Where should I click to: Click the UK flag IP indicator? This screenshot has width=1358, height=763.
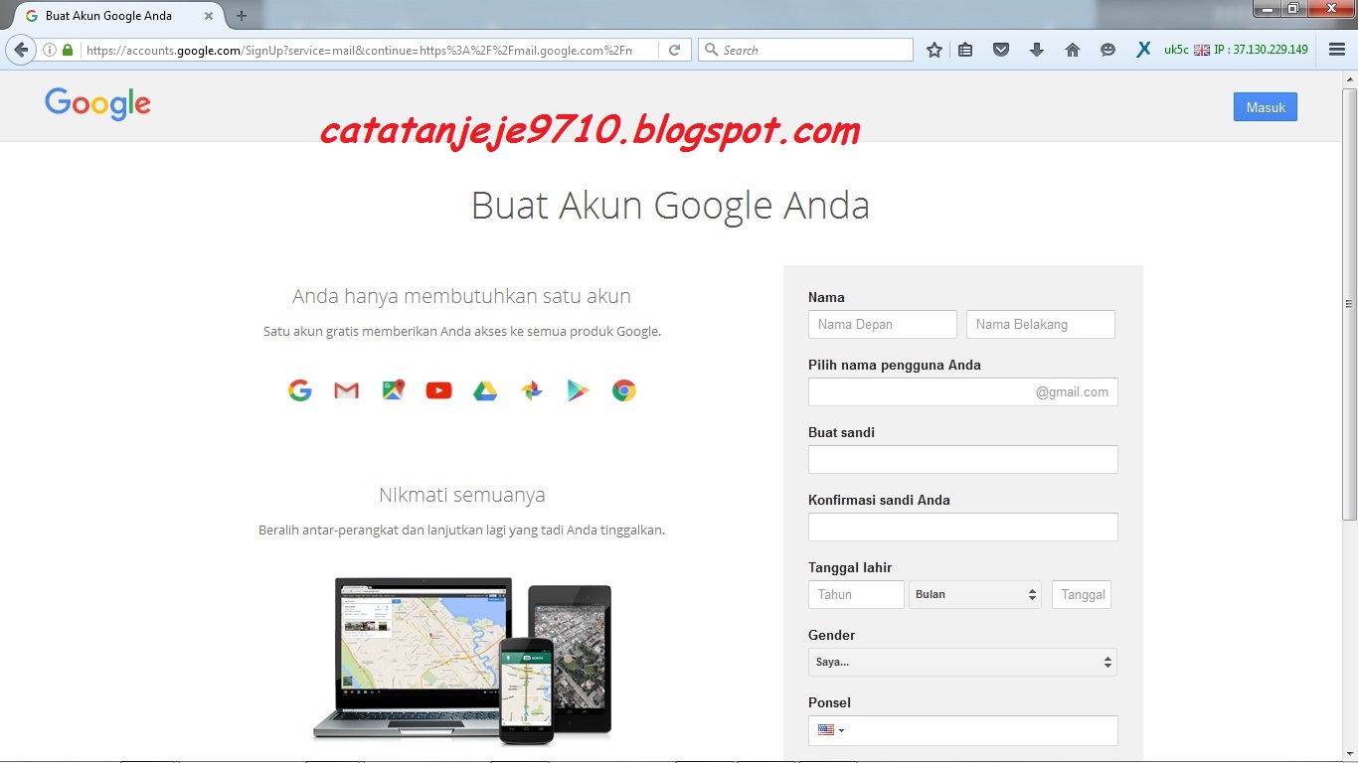(1202, 50)
